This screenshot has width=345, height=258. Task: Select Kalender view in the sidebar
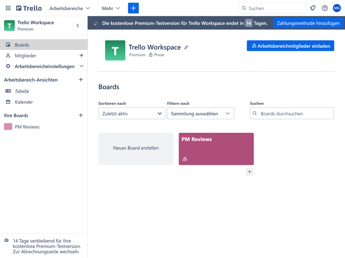point(24,102)
